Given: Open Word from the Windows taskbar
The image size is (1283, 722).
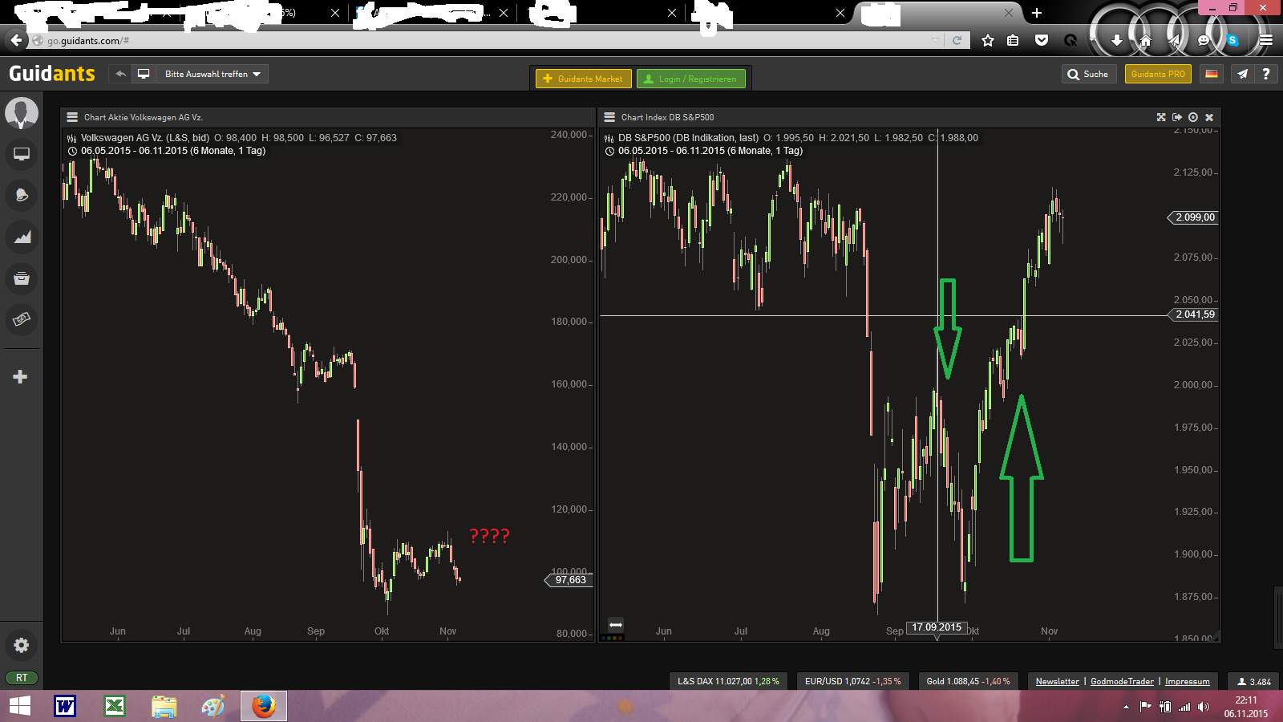Looking at the screenshot, I should [x=65, y=706].
